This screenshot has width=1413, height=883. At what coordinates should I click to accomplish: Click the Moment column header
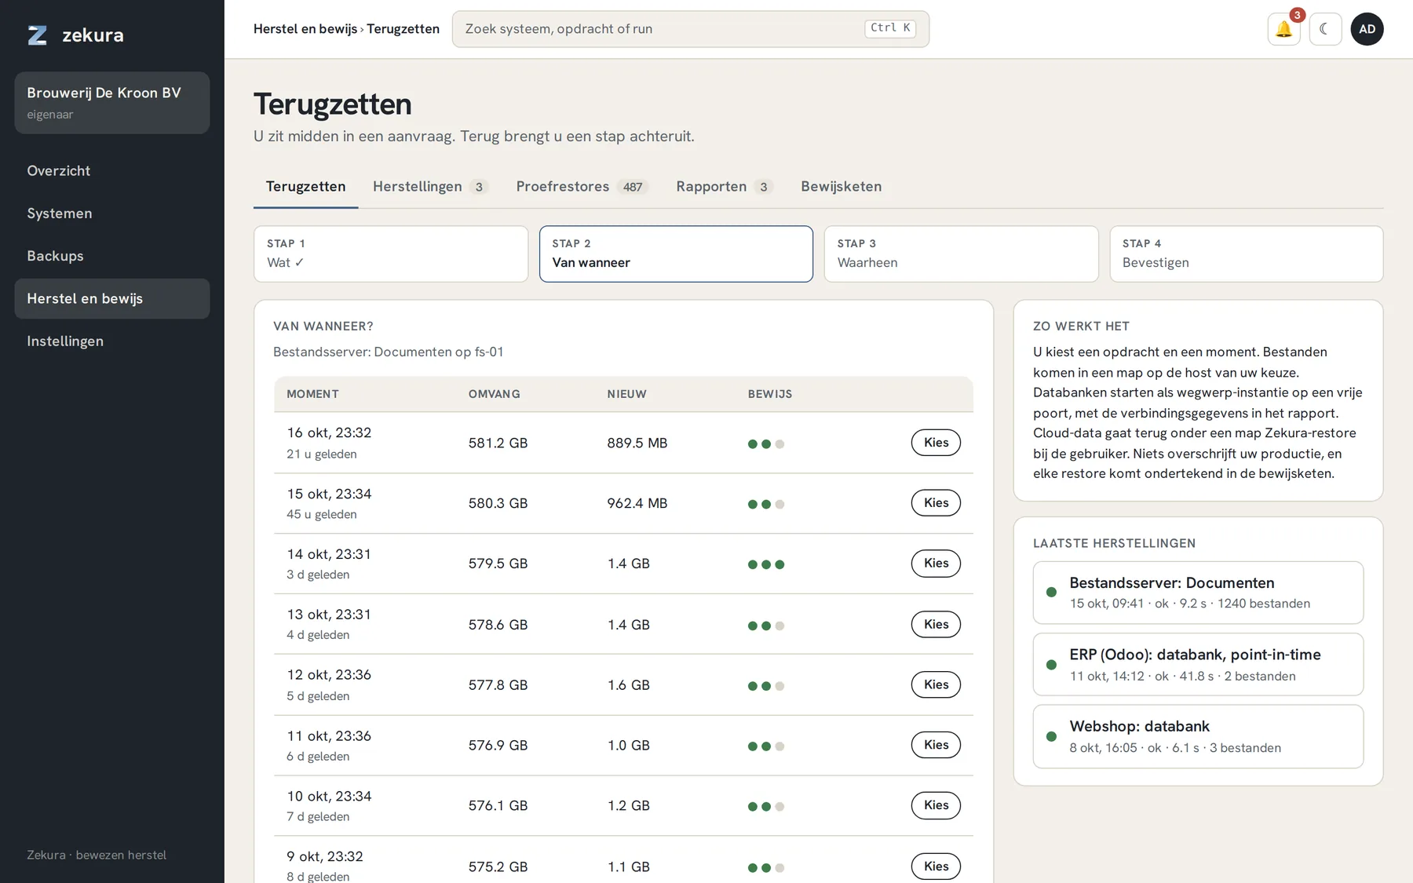(x=312, y=394)
